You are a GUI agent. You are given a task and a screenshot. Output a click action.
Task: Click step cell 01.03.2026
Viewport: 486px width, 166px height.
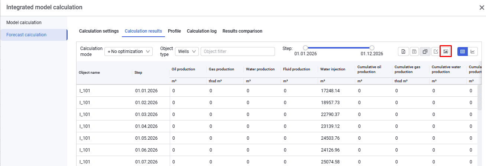click(x=146, y=114)
